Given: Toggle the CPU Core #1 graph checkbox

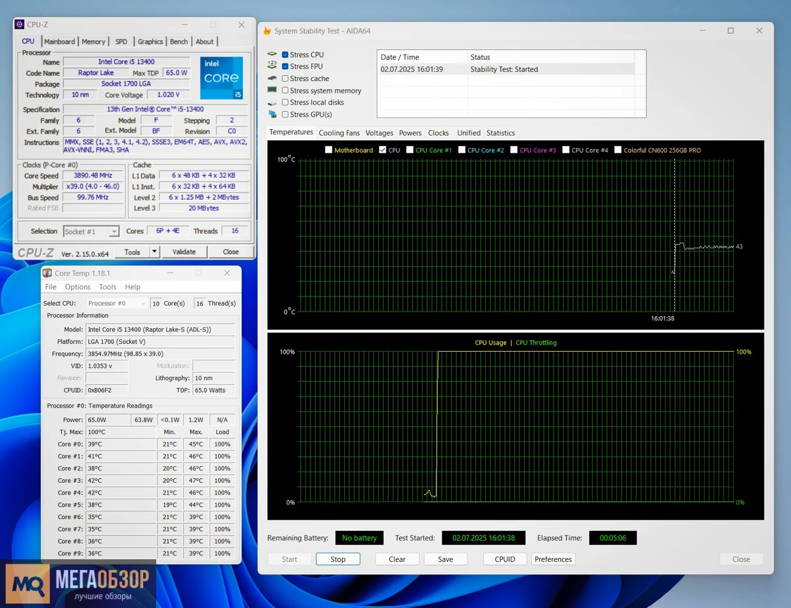Looking at the screenshot, I should tap(410, 150).
